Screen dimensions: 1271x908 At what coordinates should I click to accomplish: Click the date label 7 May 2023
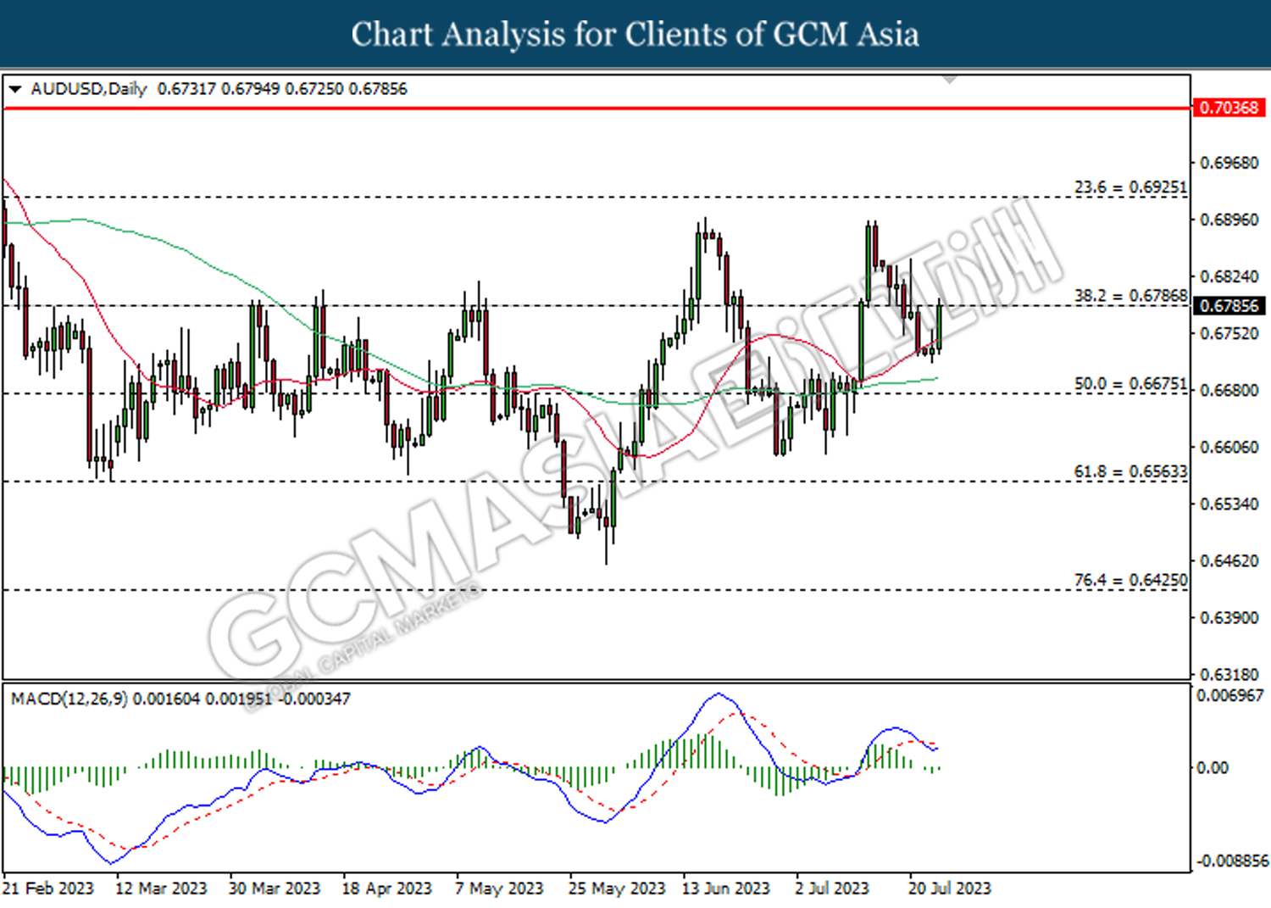pyautogui.click(x=499, y=888)
